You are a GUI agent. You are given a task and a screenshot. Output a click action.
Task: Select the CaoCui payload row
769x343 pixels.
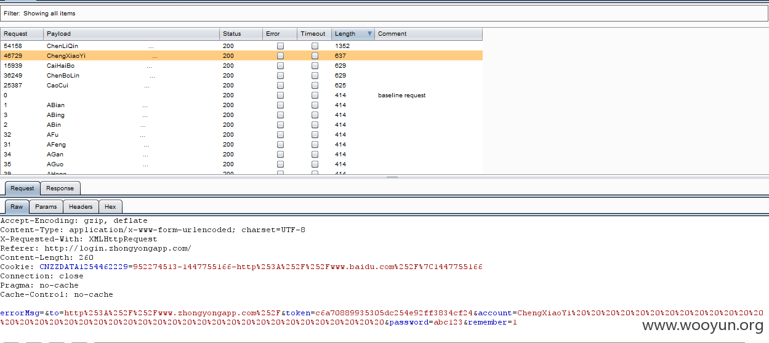(x=241, y=86)
